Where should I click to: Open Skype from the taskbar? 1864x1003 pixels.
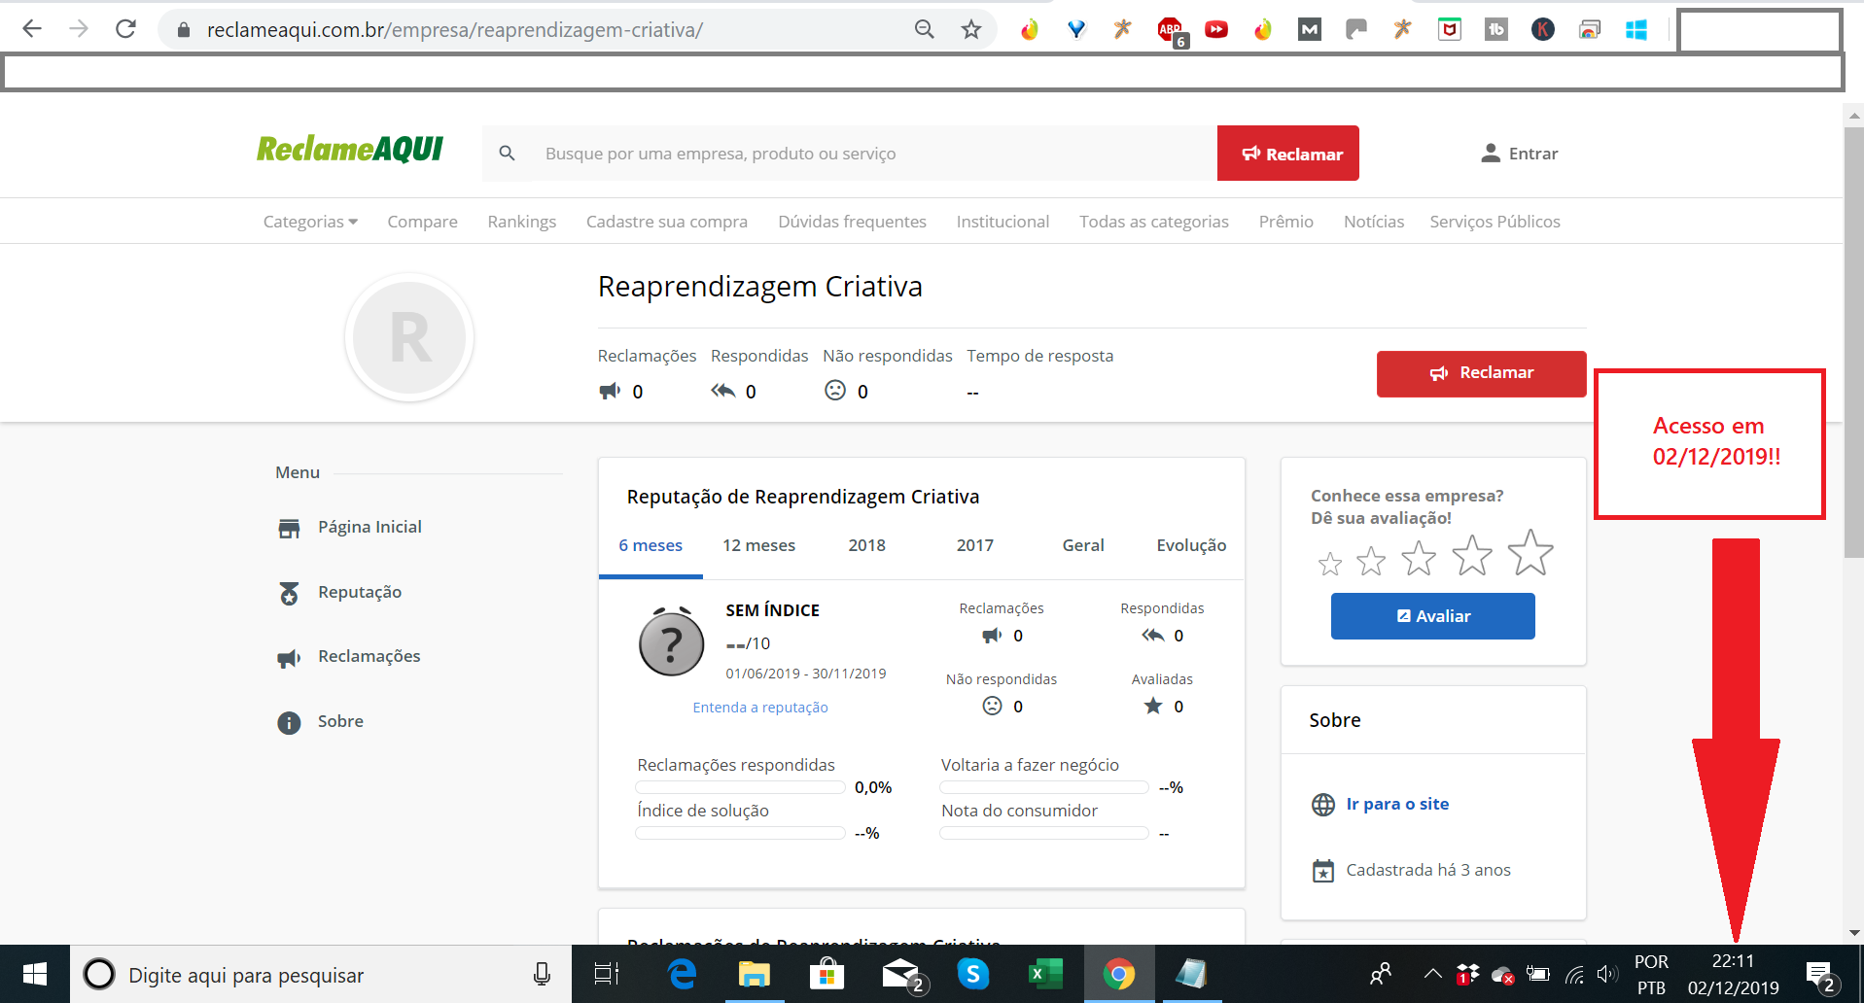pos(972,974)
